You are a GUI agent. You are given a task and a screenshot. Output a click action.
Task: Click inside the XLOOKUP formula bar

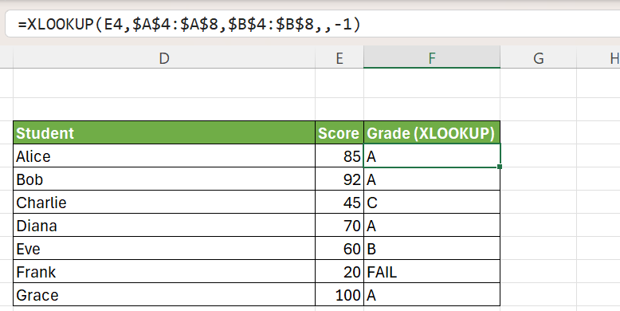point(312,25)
